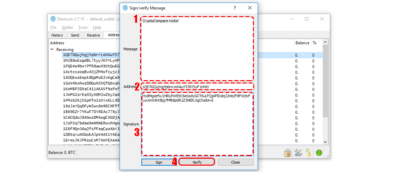Open the File menu in Electrum
The height and width of the screenshot is (172, 403).
[x=53, y=27]
